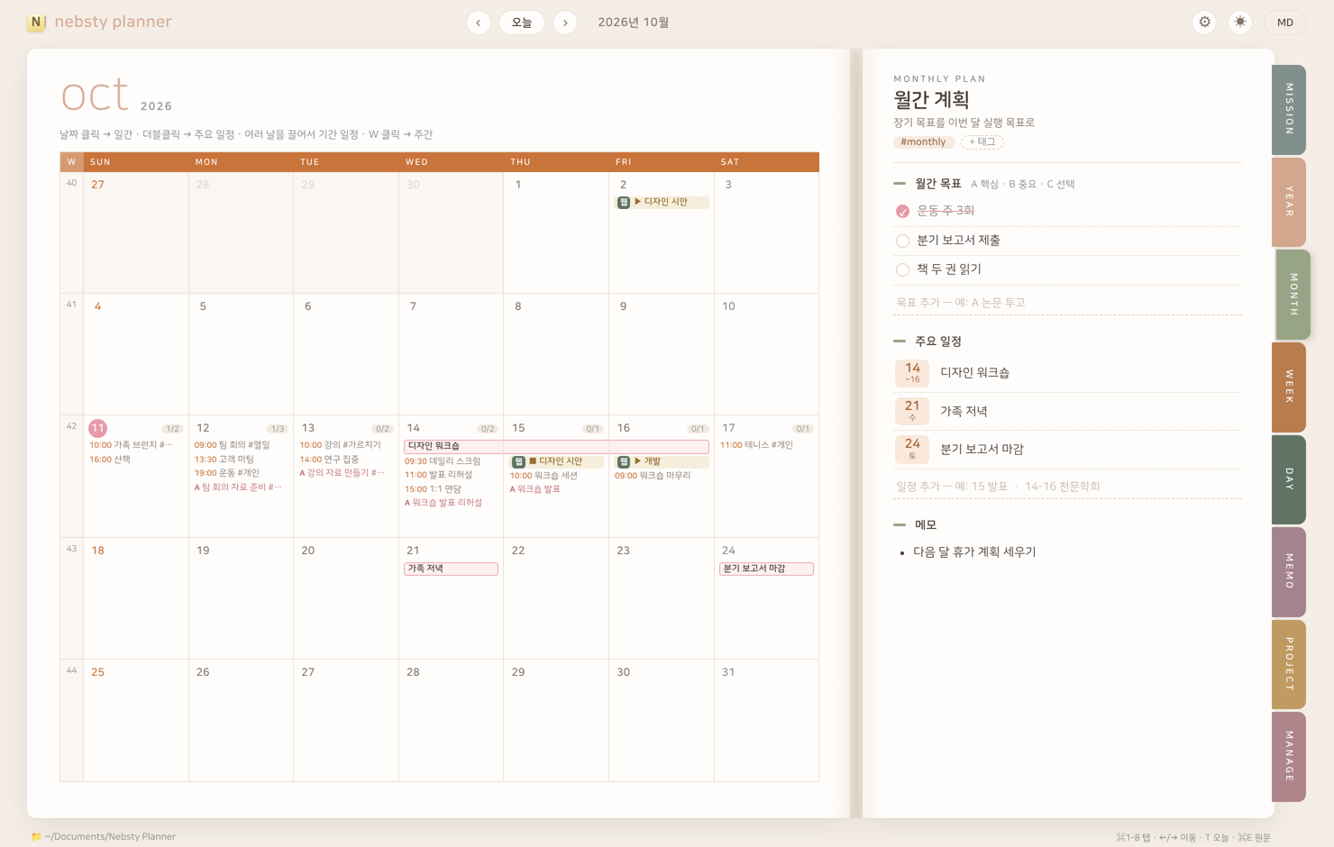Screen dimensions: 1334x847
Task: Check the 분기 보고서 제출 goal
Action: click(x=902, y=241)
